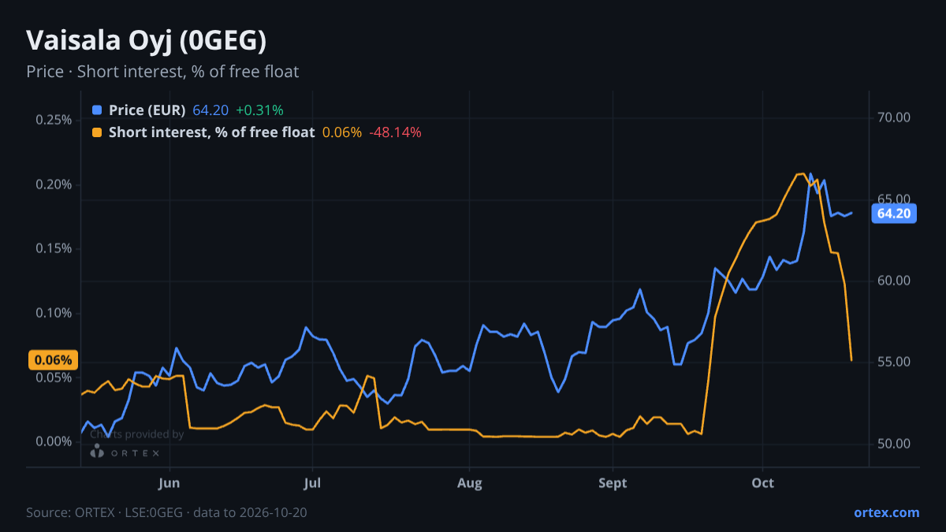Click the 0.10% left axis label
Image resolution: width=946 pixels, height=532 pixels.
[x=54, y=313]
